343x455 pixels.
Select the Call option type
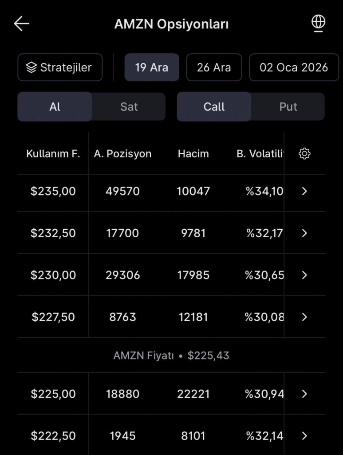(214, 107)
